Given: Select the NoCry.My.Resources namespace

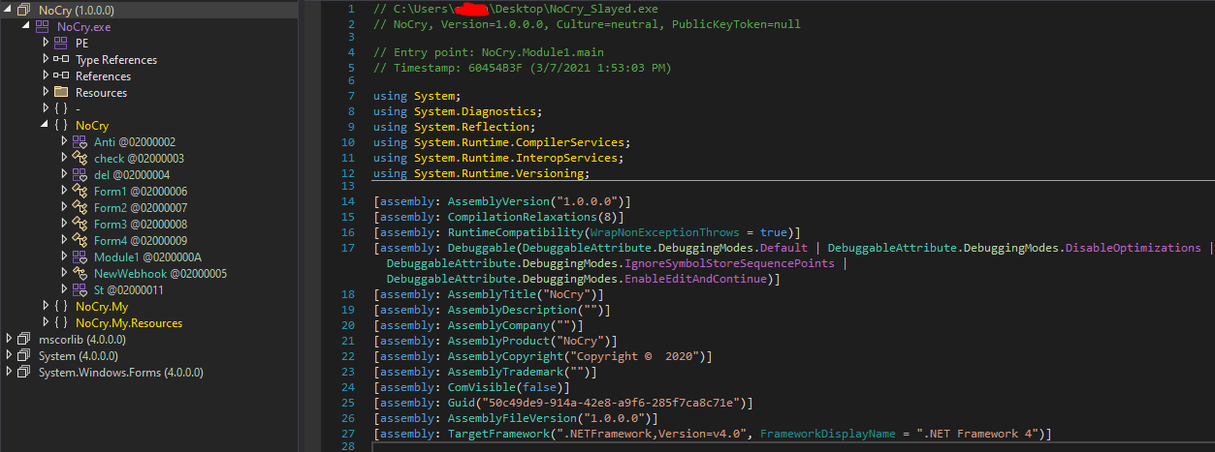Looking at the screenshot, I should (x=129, y=323).
